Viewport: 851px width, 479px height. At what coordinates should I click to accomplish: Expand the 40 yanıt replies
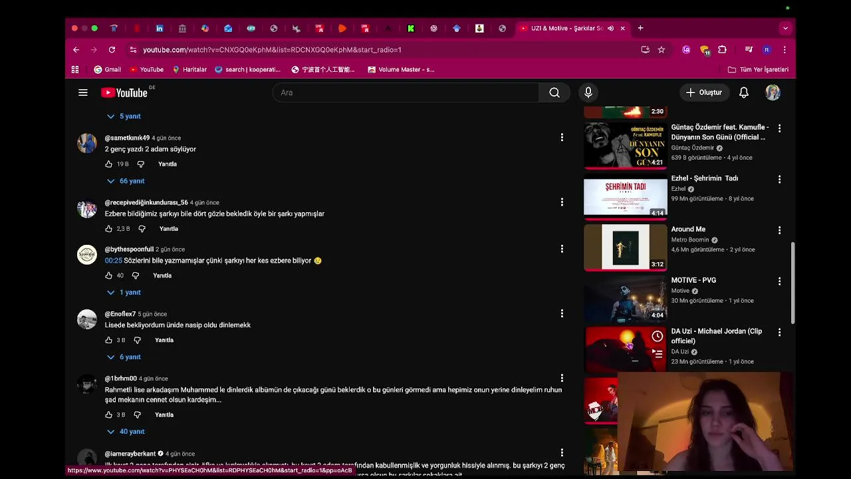point(126,432)
